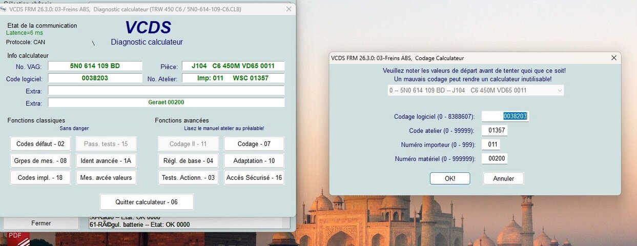Click the empty first Extra field
637x246 pixels.
click(166, 90)
